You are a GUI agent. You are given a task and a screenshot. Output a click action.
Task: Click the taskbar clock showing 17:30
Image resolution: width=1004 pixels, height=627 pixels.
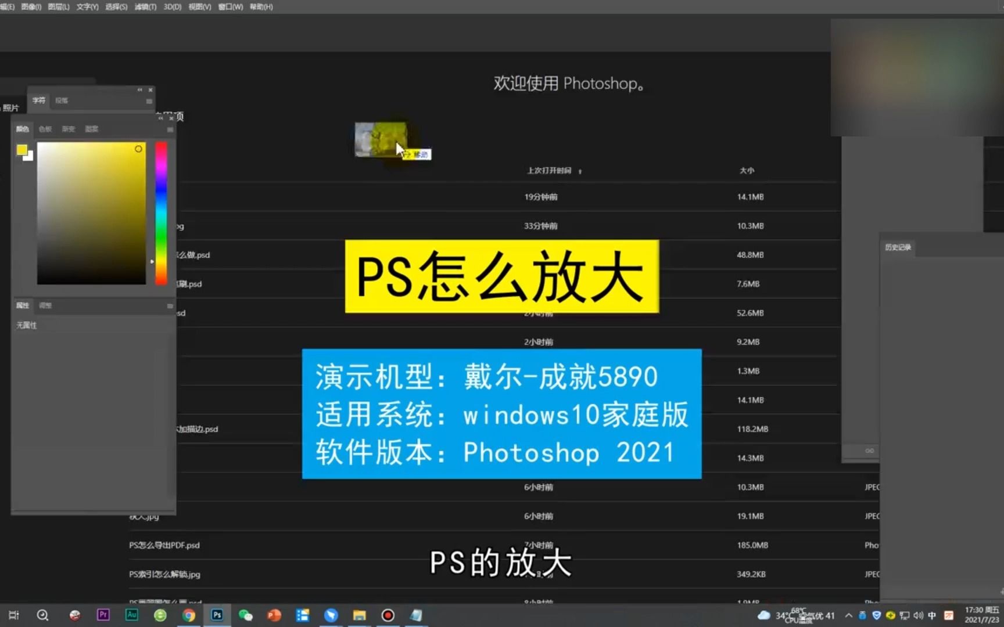[982, 615]
